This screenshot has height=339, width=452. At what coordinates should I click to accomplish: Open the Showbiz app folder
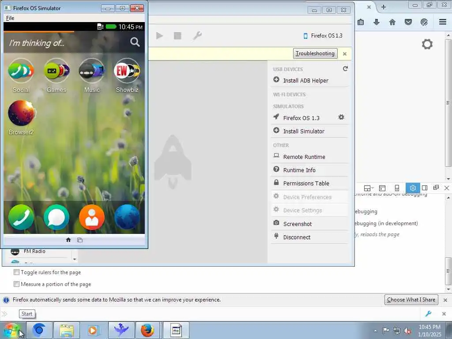tap(127, 71)
